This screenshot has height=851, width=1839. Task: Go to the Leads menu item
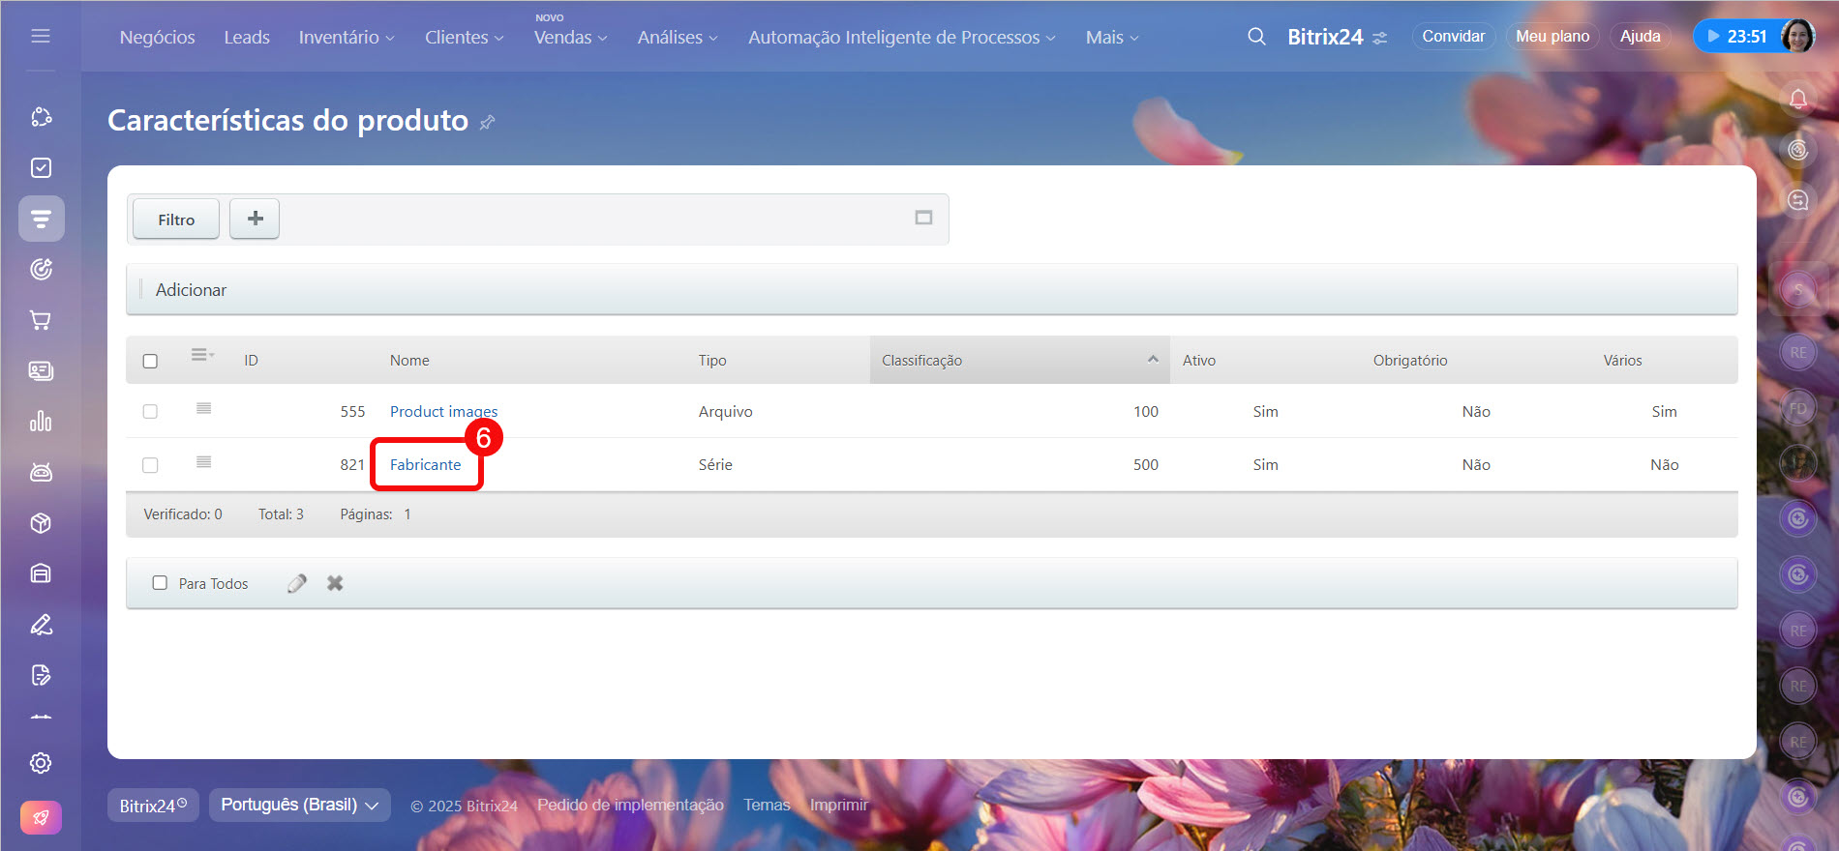coord(247,38)
